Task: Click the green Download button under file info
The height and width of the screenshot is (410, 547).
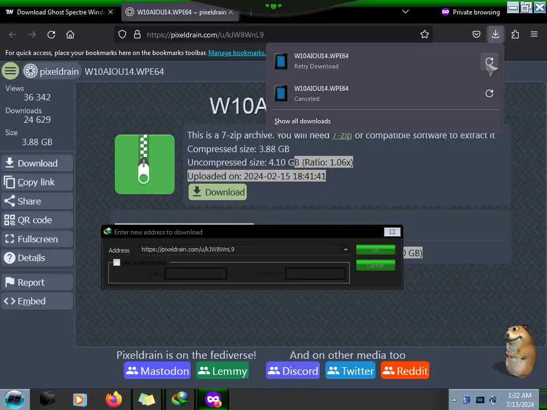Action: (x=218, y=192)
